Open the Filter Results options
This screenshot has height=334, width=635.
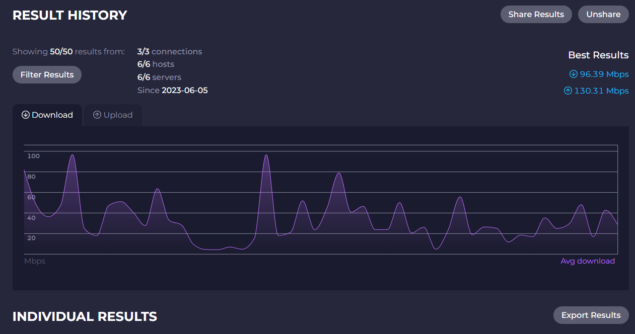pos(47,74)
